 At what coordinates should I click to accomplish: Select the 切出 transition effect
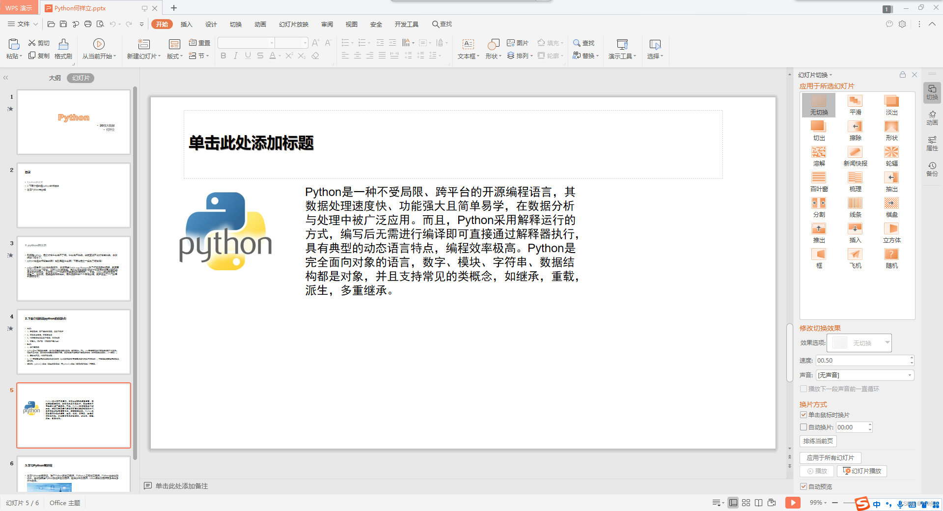(819, 131)
